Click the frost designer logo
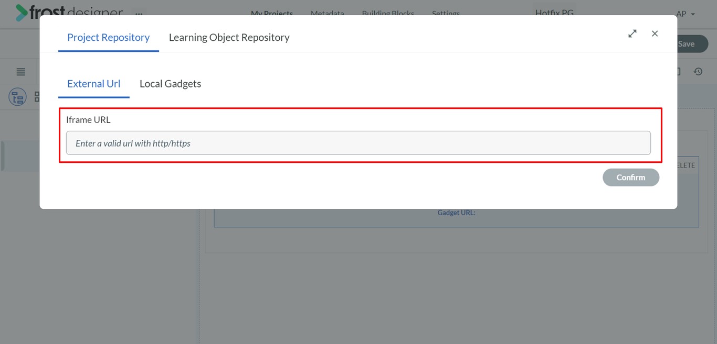Screen dimensions: 717x344 (x=69, y=12)
